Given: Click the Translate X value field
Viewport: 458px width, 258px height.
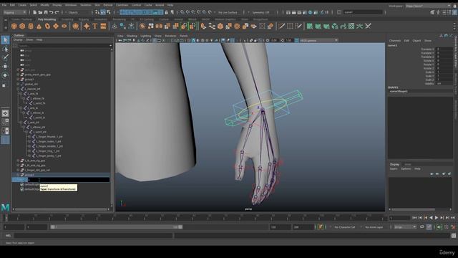Looking at the screenshot, I should pos(444,49).
